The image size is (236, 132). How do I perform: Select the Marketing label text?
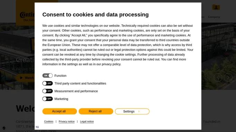point(61,99)
